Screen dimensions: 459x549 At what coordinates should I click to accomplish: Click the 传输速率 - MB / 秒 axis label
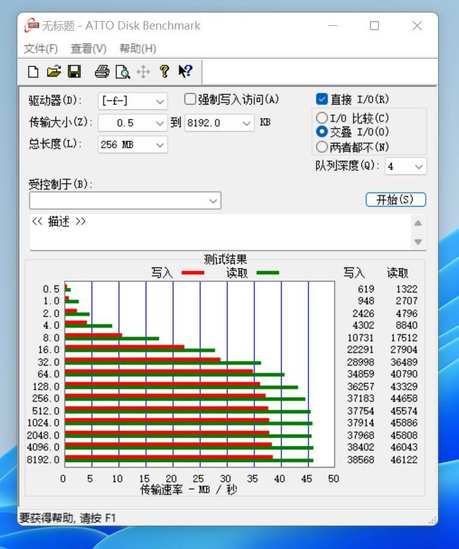(188, 490)
